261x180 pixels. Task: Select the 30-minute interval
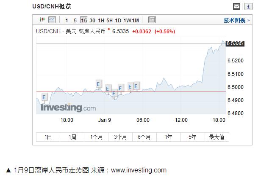pos(92,20)
